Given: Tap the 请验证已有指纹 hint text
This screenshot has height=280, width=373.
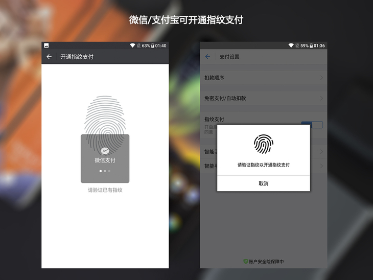Looking at the screenshot, I should point(105,190).
